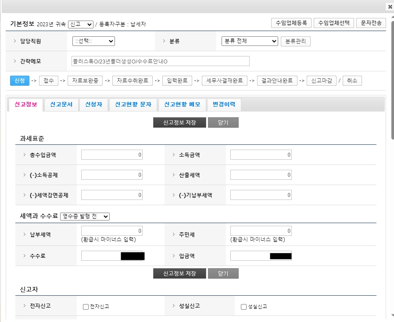394x322 pixels.
Task: Click the lower 닫기 button
Action: pyautogui.click(x=223, y=273)
